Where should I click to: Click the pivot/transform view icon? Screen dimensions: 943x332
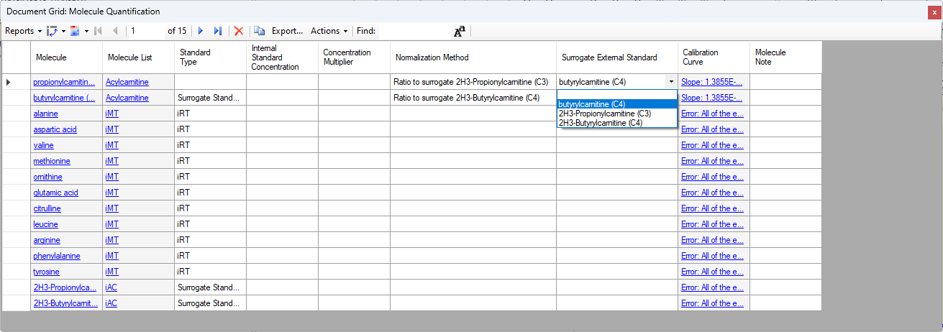tap(52, 31)
